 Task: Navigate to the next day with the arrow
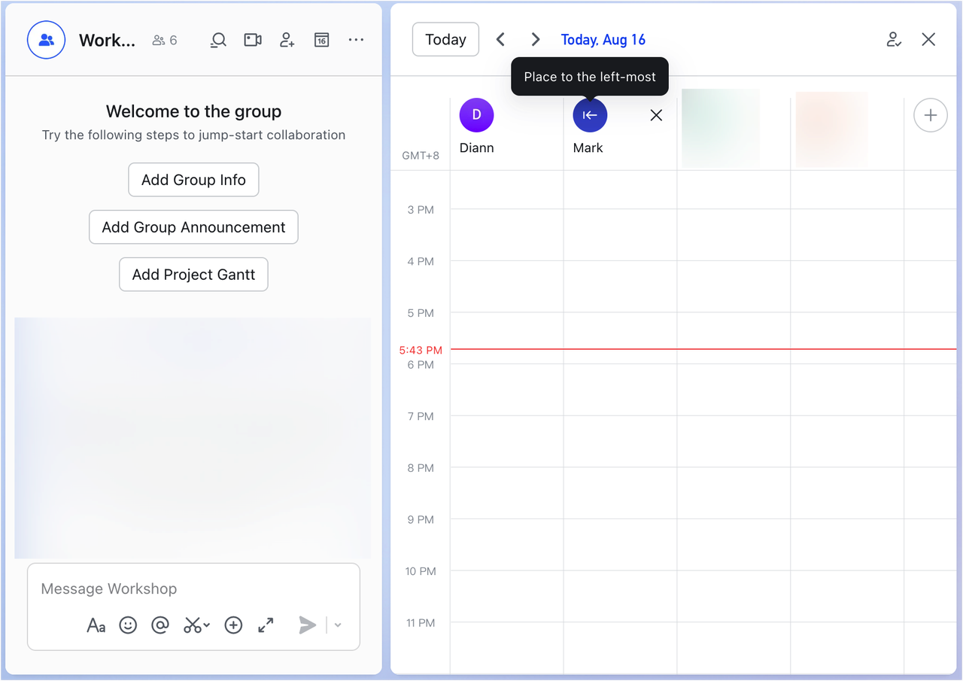tap(535, 39)
